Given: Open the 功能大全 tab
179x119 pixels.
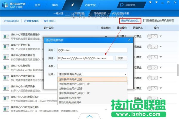Looking at the screenshot, I should point(90,5).
